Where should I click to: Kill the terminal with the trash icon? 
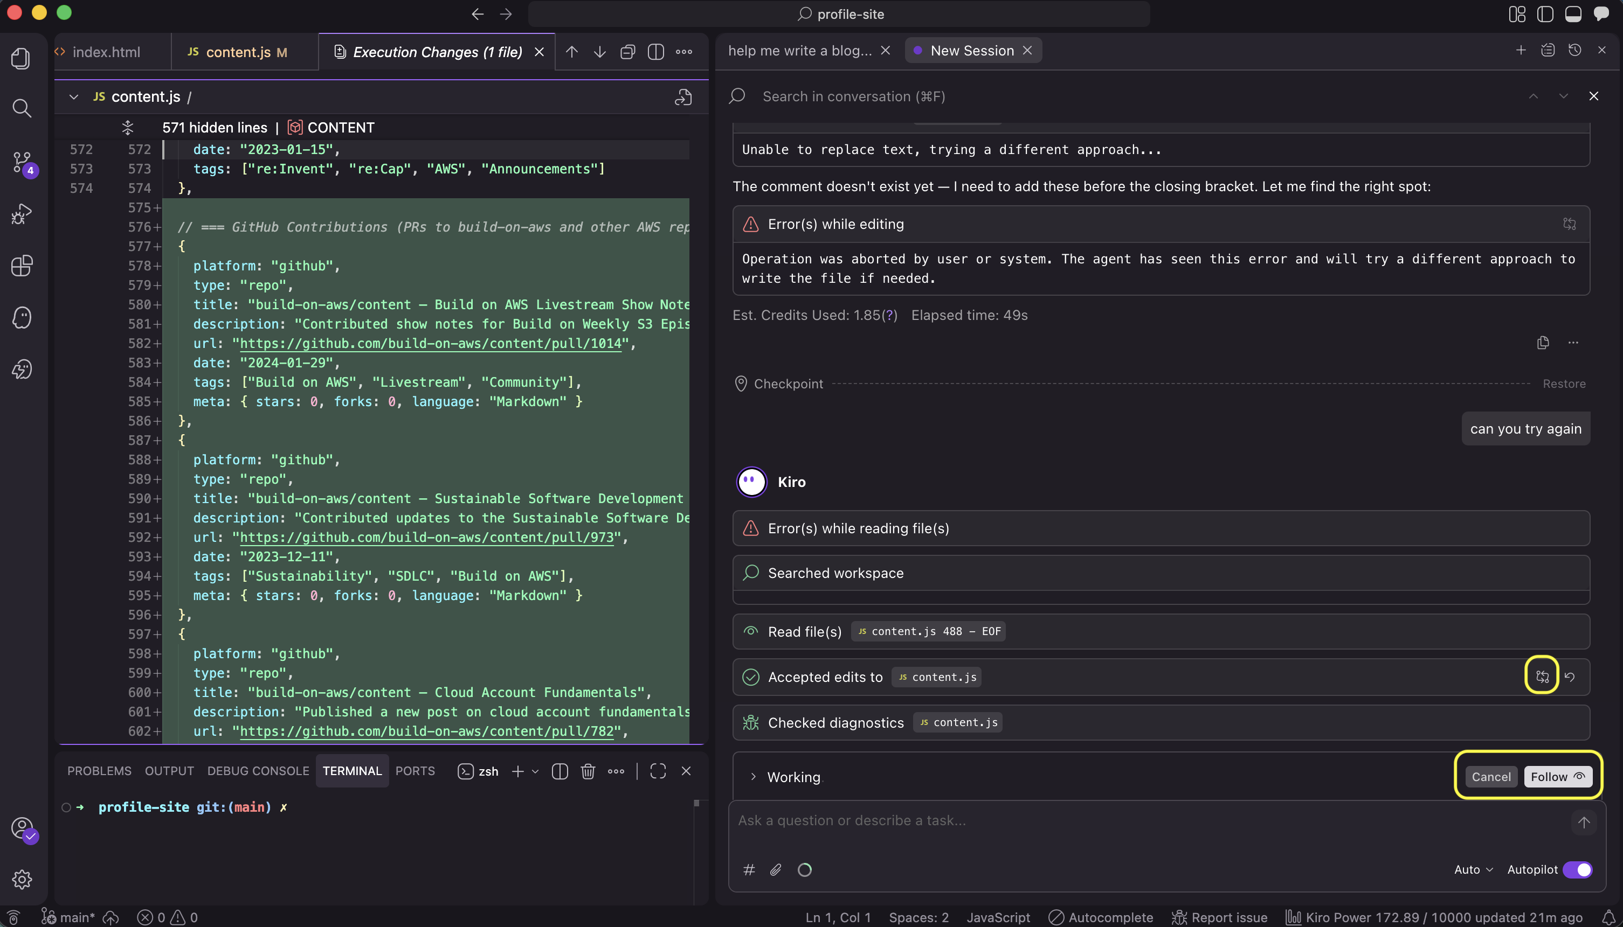(588, 771)
